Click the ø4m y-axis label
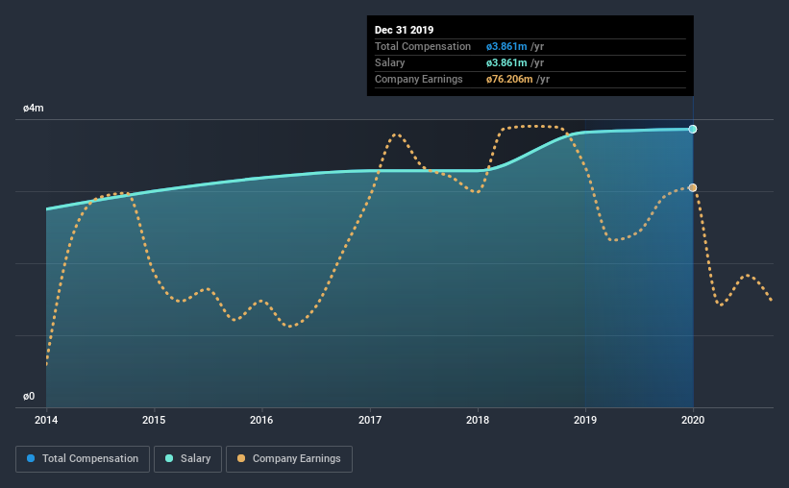 pyautogui.click(x=34, y=109)
